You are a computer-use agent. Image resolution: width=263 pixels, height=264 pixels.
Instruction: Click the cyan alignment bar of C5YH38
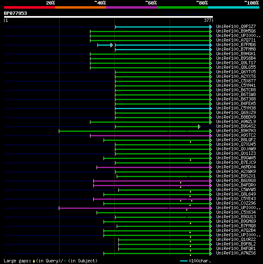[x=163, y=108]
